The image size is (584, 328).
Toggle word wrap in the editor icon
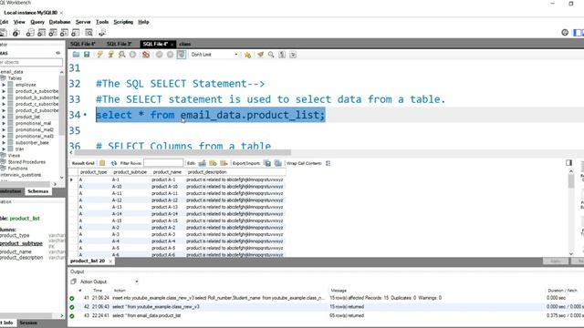click(x=293, y=55)
